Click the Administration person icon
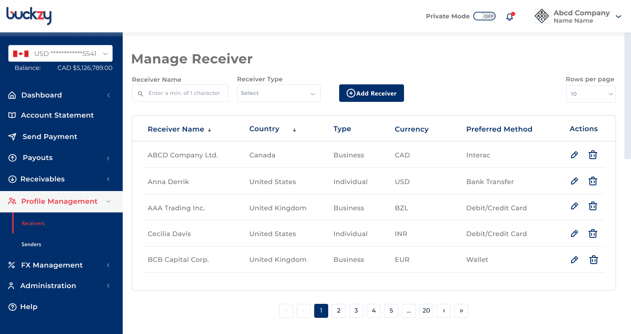The height and width of the screenshot is (334, 631). tap(12, 285)
